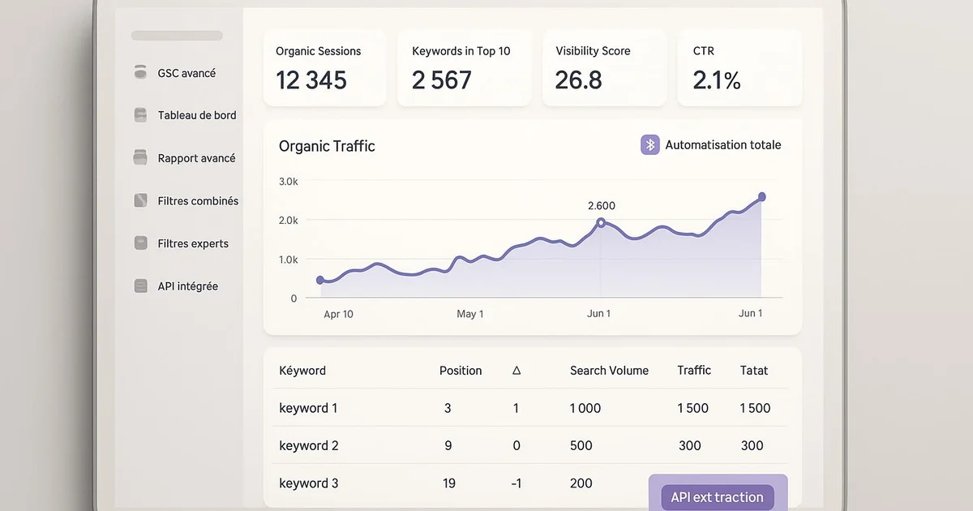Select the keyword 2 row label
973x511 pixels.
(309, 445)
